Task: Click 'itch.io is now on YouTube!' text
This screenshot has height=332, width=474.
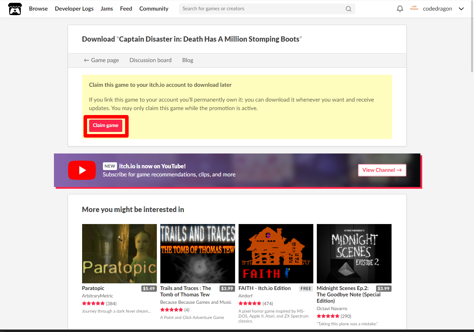Action: [x=152, y=166]
